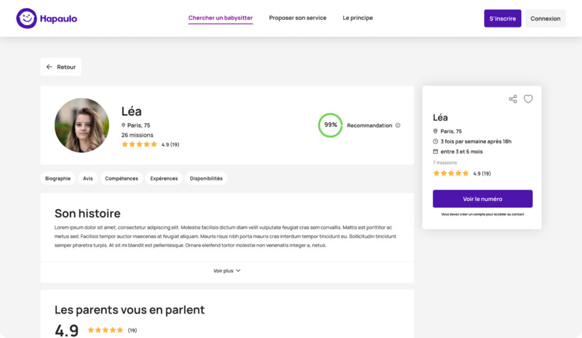The image size is (582, 338).
Task: Toggle the heart favorite icon
Action: point(528,99)
